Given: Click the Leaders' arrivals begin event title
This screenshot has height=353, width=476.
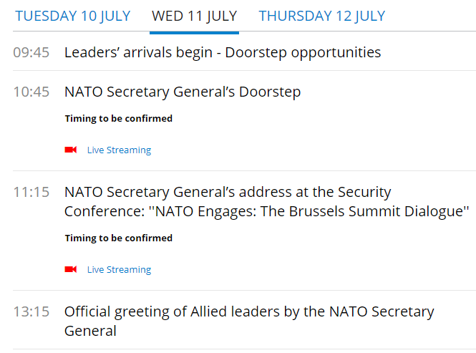Looking at the screenshot, I should [x=223, y=52].
